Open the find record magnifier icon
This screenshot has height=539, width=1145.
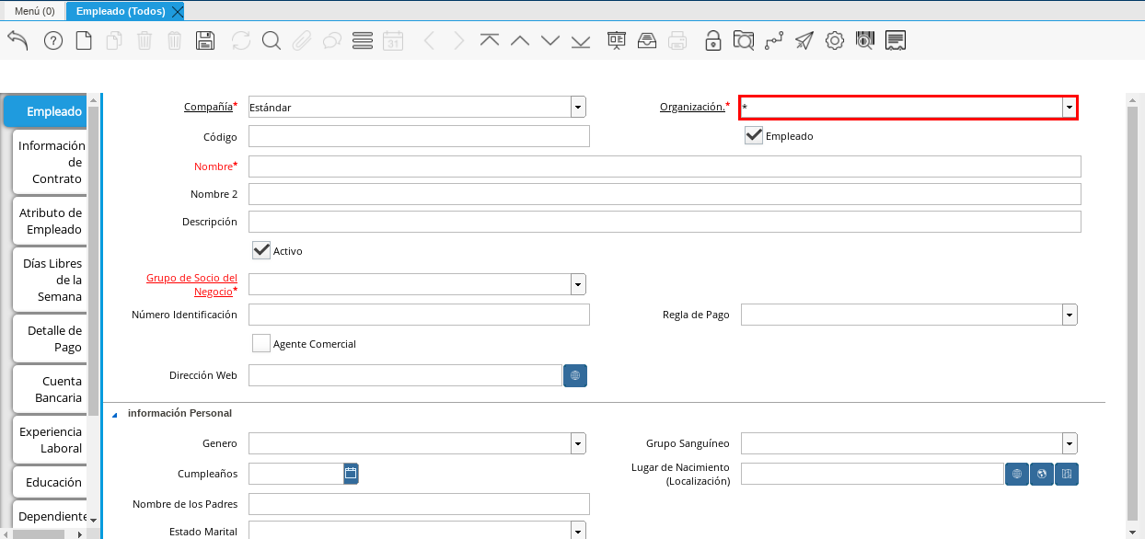pos(271,40)
